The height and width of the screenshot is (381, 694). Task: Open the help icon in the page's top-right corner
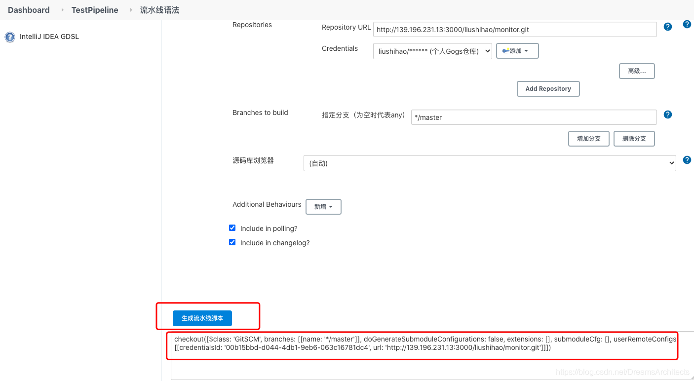point(687,24)
